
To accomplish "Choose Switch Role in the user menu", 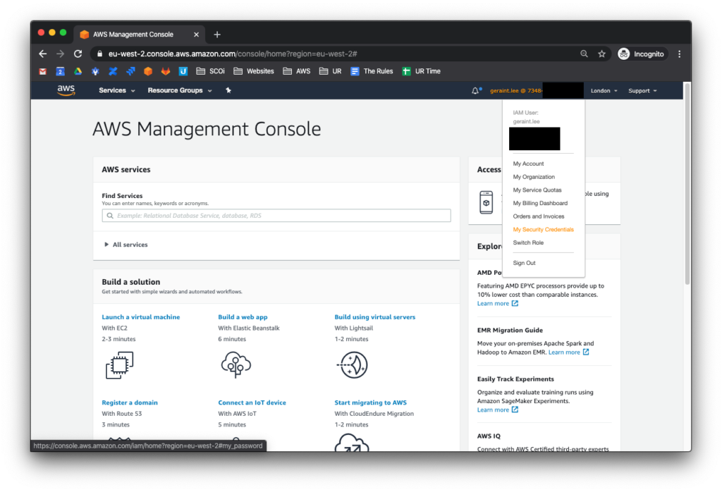I will (x=528, y=242).
